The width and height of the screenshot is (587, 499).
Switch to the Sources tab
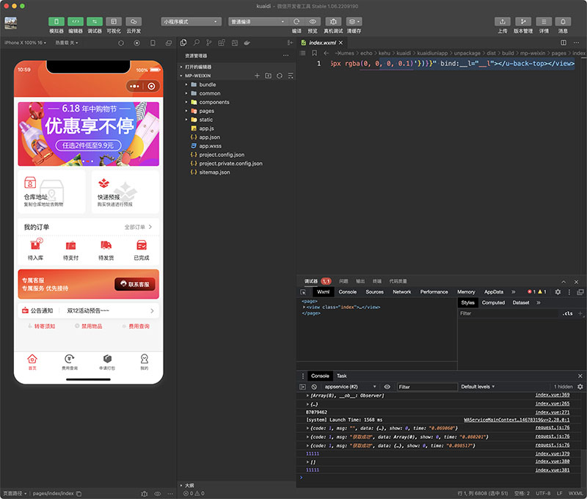coord(374,291)
